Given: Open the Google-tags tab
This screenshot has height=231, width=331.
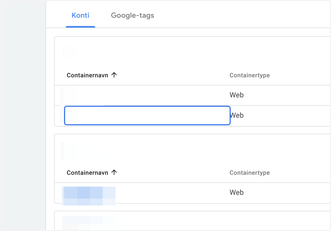Looking at the screenshot, I should [x=132, y=15].
